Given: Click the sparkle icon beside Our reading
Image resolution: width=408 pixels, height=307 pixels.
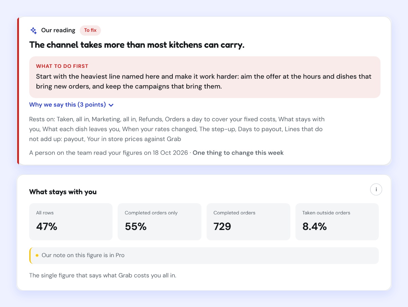Looking at the screenshot, I should 33,31.
